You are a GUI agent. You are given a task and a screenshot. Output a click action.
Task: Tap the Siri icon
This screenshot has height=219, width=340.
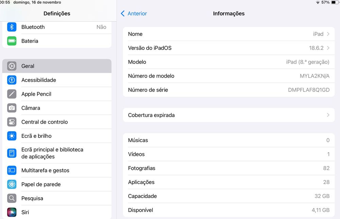click(x=12, y=212)
